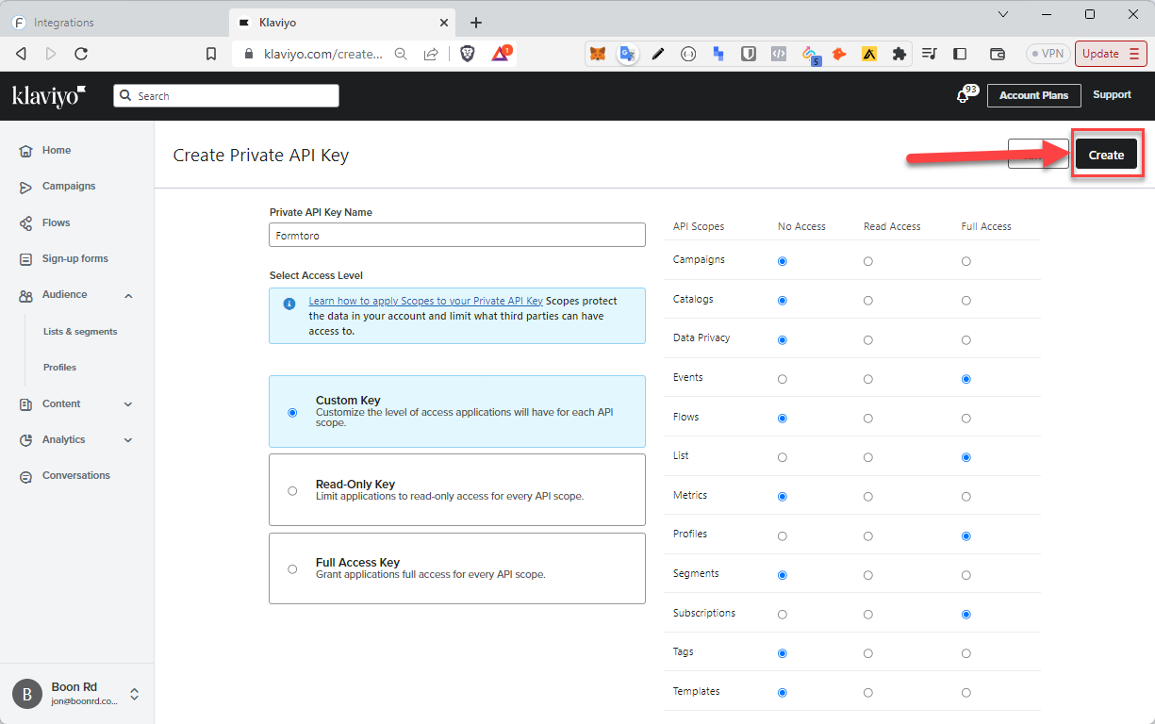
Task: Expand the Content section chevron
Action: coord(128,404)
